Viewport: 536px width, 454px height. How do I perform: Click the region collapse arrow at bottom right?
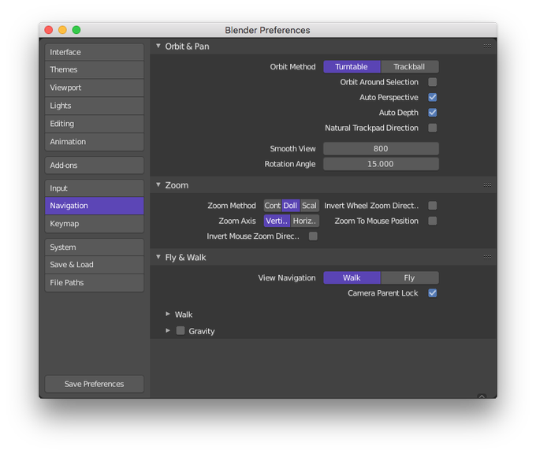tap(482, 396)
